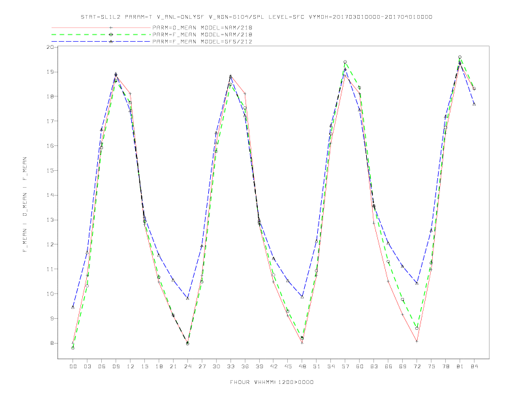Image resolution: width=517 pixels, height=399 pixels.
Task: Click the red observed plus point at hour 12
Action: [131, 93]
